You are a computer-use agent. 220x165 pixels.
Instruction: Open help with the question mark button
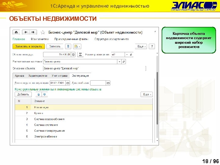click(152, 46)
